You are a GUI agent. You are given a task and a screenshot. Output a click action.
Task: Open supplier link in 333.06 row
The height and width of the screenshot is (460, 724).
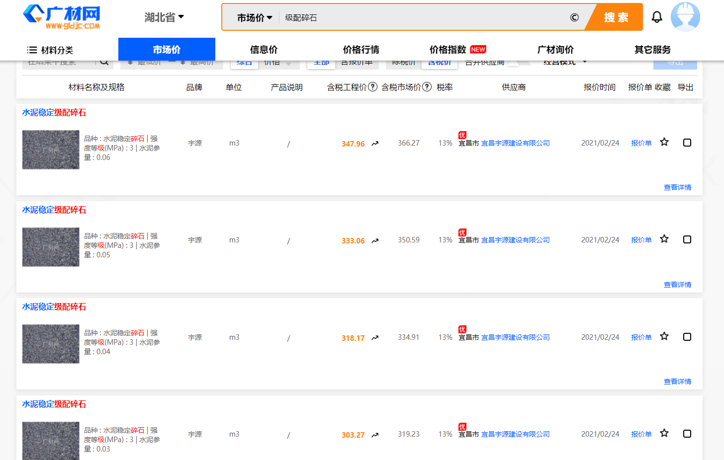click(x=516, y=240)
